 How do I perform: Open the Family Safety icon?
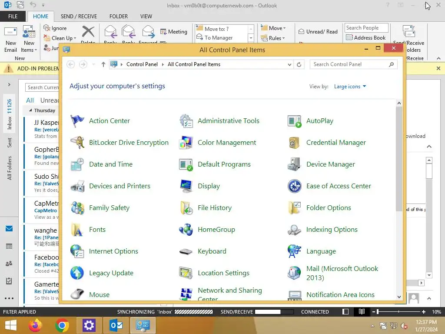[77, 208]
